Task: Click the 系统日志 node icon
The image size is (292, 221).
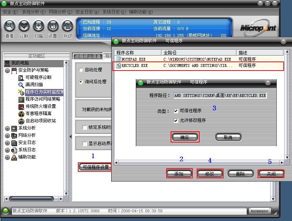Action: [14, 150]
